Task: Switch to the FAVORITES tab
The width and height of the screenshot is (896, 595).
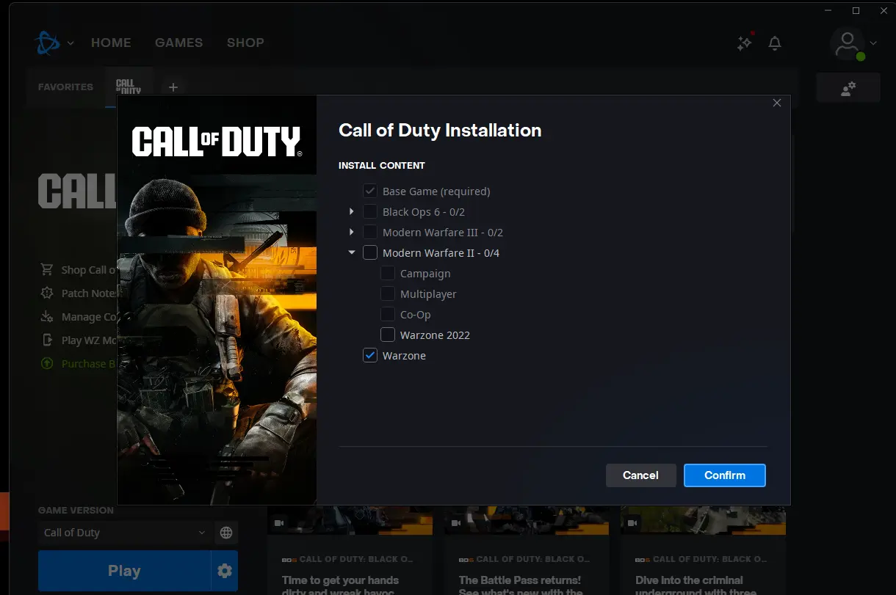Action: pos(65,87)
